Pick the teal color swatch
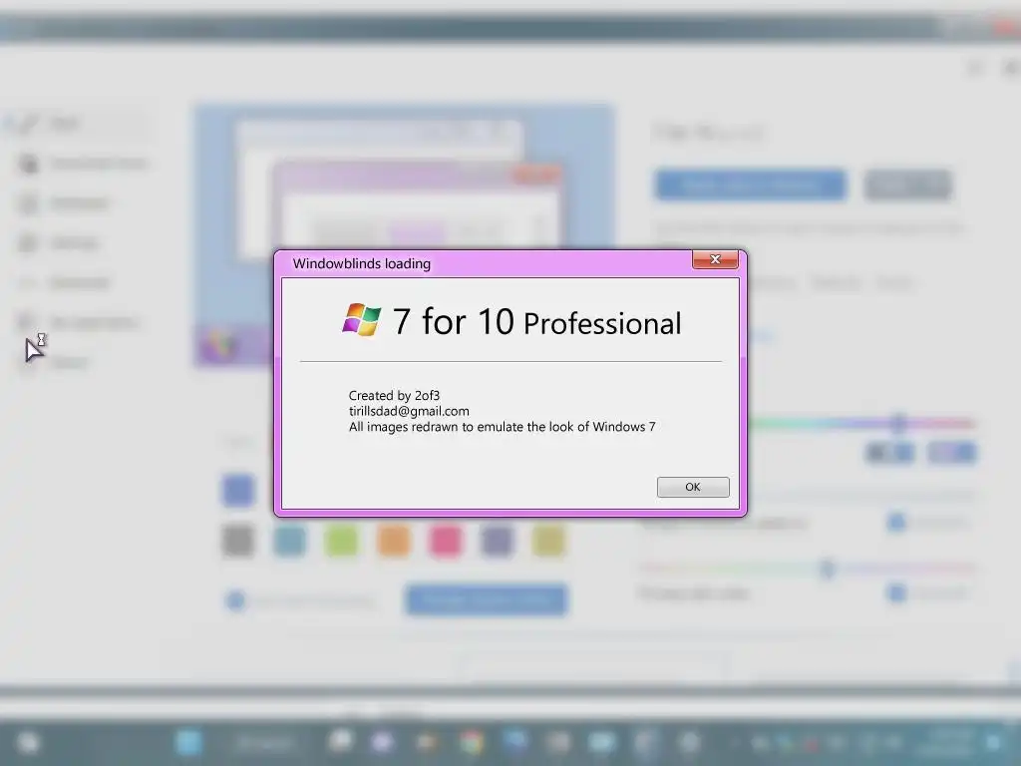1021x766 pixels. tap(290, 541)
